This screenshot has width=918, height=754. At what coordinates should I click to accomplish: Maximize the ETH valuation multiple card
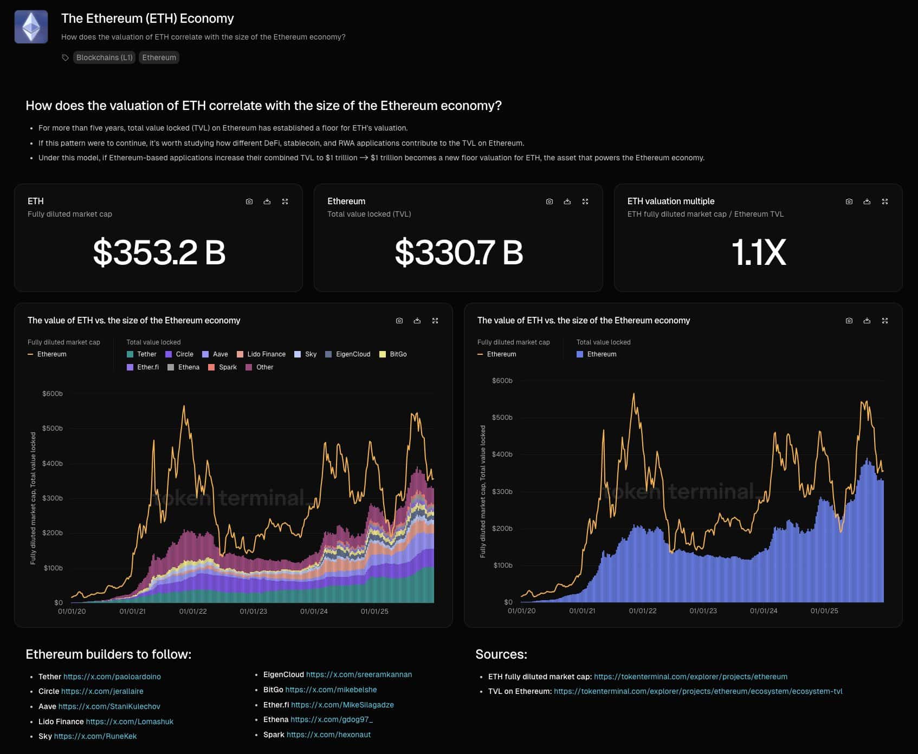tap(885, 201)
